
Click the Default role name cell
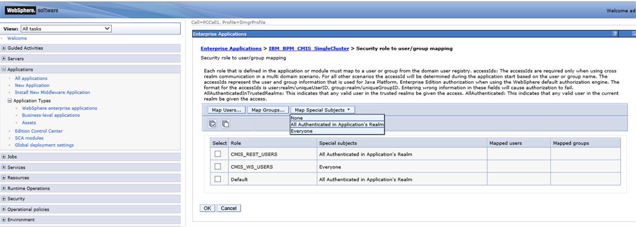(x=272, y=179)
